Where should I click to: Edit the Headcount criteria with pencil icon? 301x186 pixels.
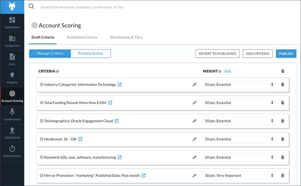[194, 139]
